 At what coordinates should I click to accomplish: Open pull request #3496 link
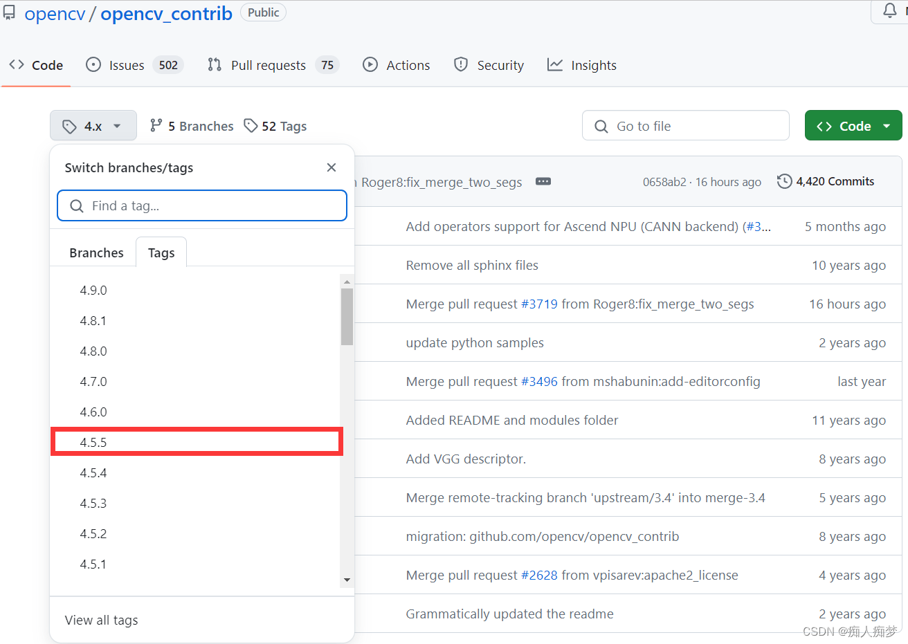[539, 381]
